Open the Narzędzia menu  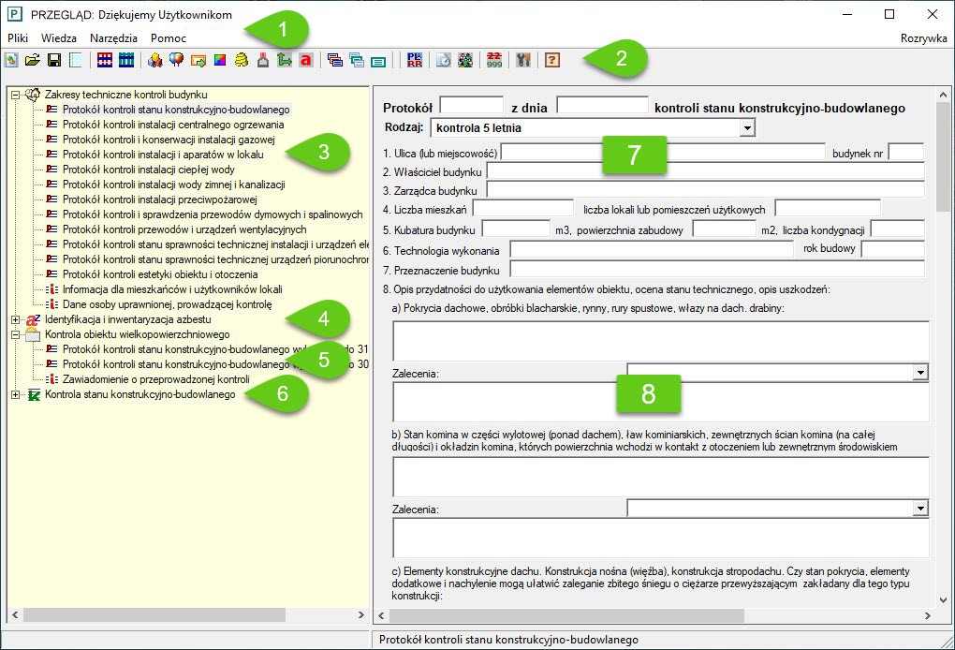click(114, 38)
